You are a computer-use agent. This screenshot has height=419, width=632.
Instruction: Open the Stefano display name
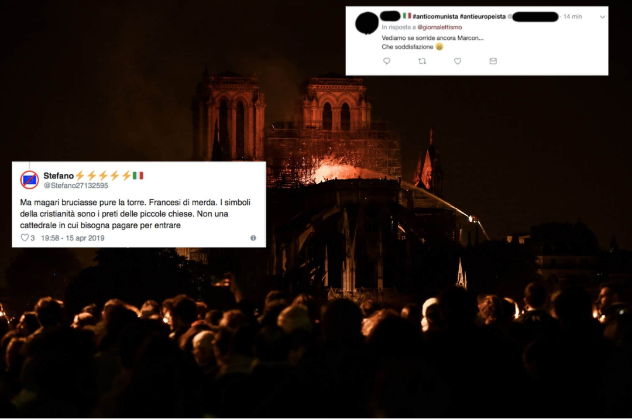(59, 176)
